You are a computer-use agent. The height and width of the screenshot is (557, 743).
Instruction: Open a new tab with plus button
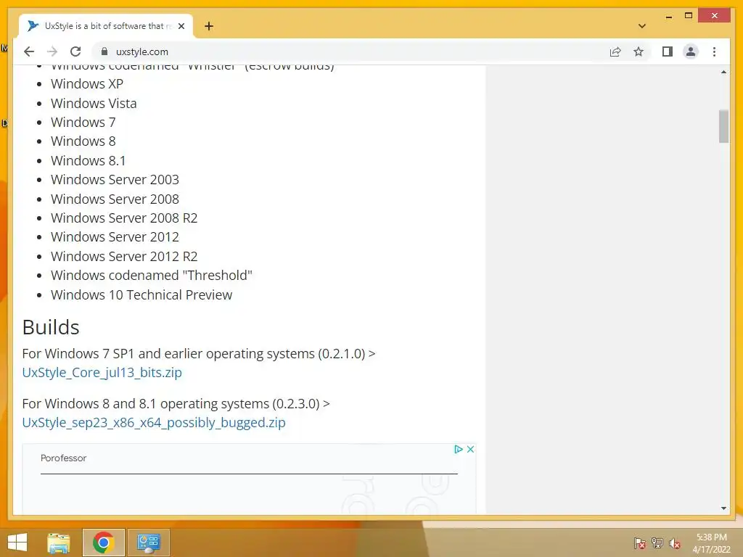coord(209,26)
